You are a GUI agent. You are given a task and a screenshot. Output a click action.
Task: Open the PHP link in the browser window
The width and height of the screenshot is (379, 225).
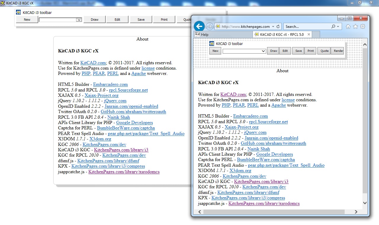coord(226,105)
